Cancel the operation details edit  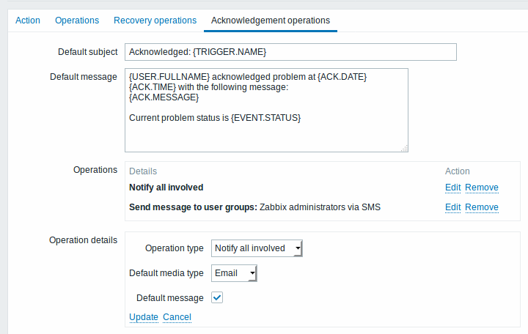coord(177,317)
